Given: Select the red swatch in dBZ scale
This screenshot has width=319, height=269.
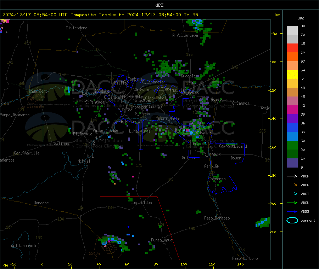Looking at the screenshot, I should pyautogui.click(x=292, y=48).
